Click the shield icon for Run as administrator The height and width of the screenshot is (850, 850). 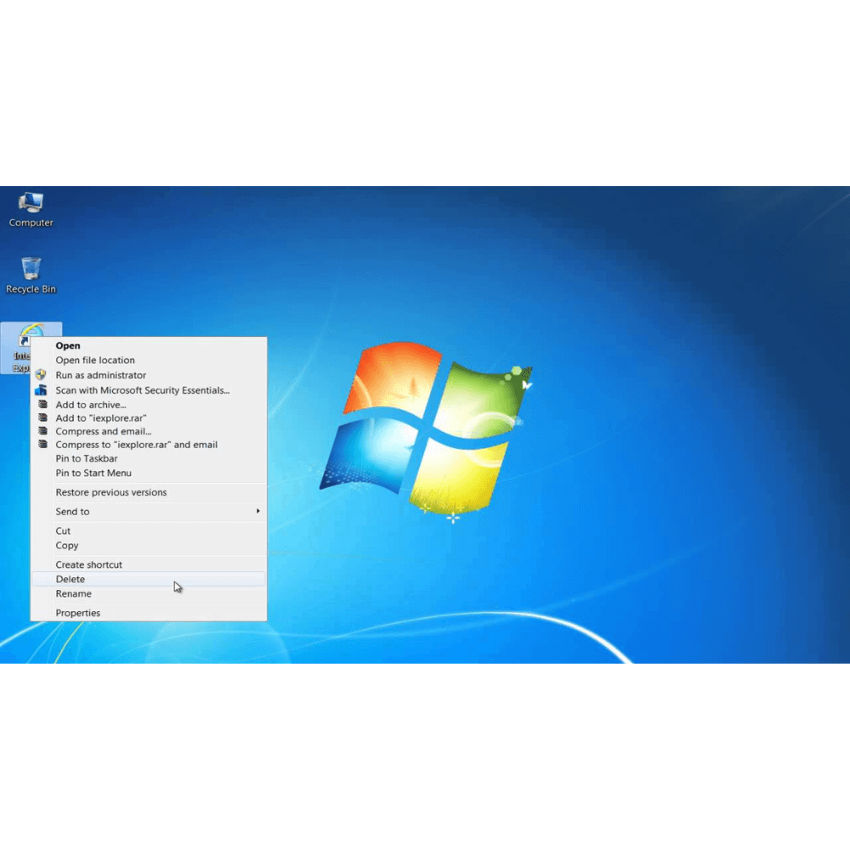tap(41, 375)
